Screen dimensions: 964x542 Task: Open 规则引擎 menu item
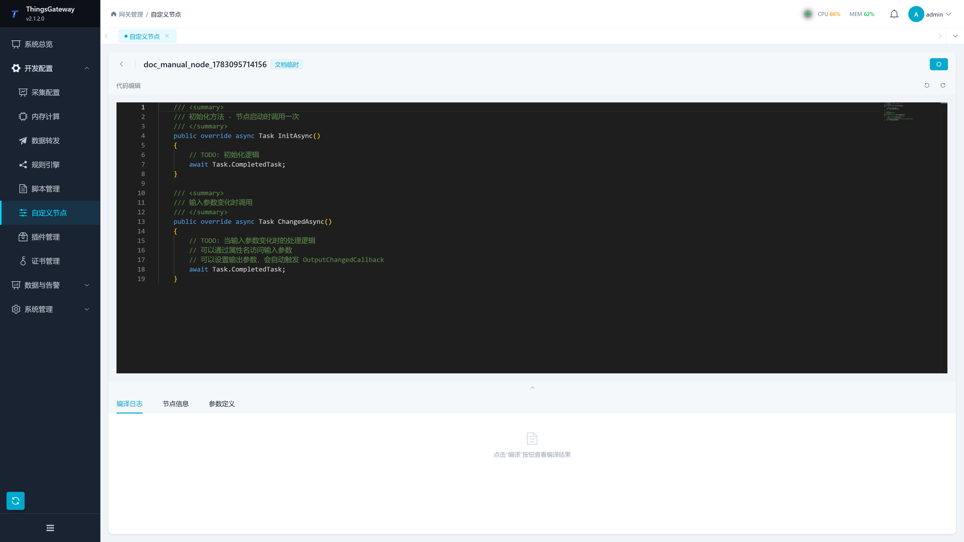pyautogui.click(x=50, y=165)
